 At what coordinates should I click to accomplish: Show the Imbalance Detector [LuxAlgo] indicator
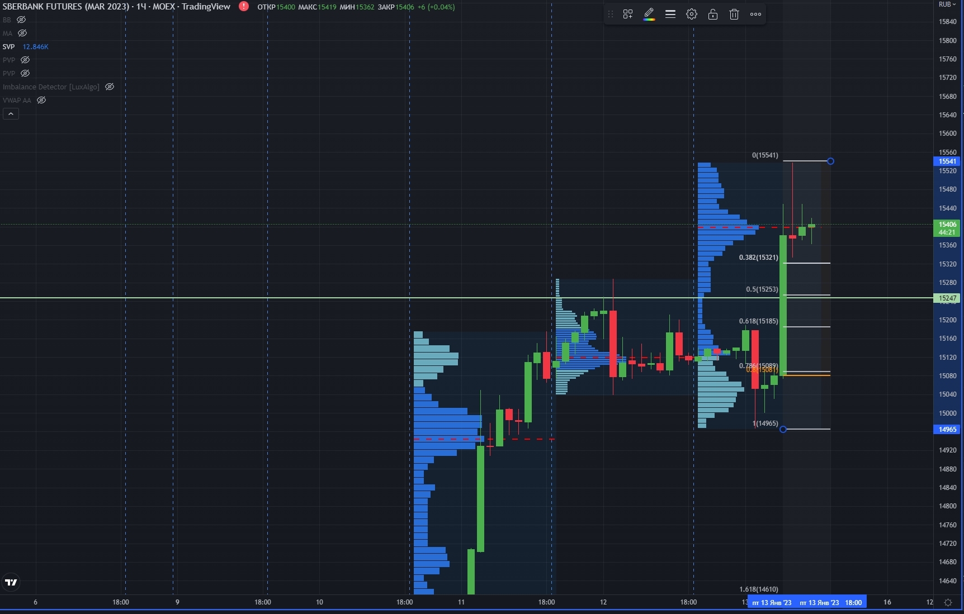110,87
